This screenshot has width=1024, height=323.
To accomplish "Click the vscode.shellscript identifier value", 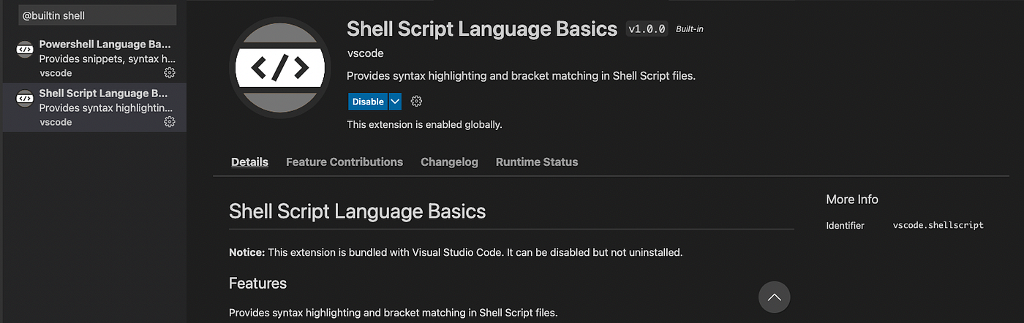I will click(x=938, y=225).
